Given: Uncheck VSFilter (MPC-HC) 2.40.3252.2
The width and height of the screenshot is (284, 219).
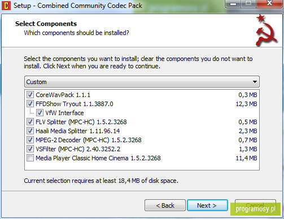Looking at the screenshot, I should tap(30, 149).
